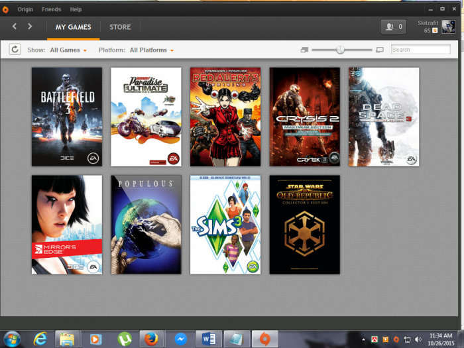The width and height of the screenshot is (464, 348).
Task: Open Windows Explorer folder in taskbar
Action: pyautogui.click(x=67, y=339)
